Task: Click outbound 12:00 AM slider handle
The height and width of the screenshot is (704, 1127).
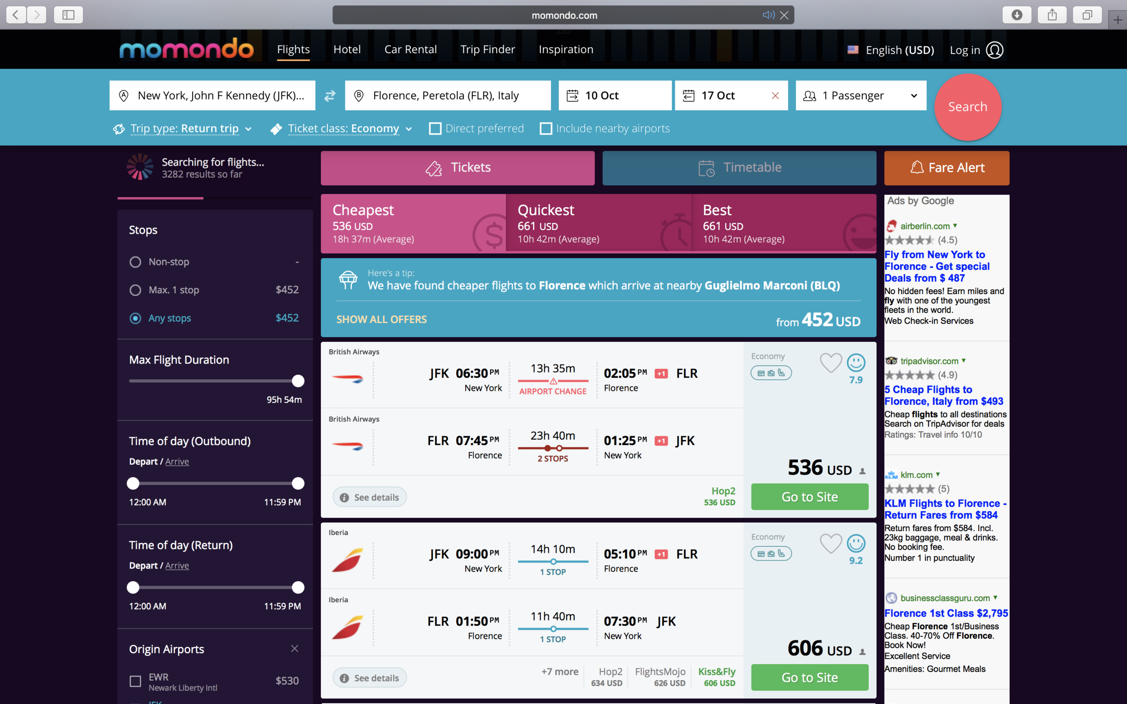Action: [133, 483]
